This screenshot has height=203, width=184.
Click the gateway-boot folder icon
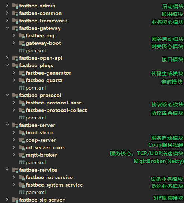(22, 43)
